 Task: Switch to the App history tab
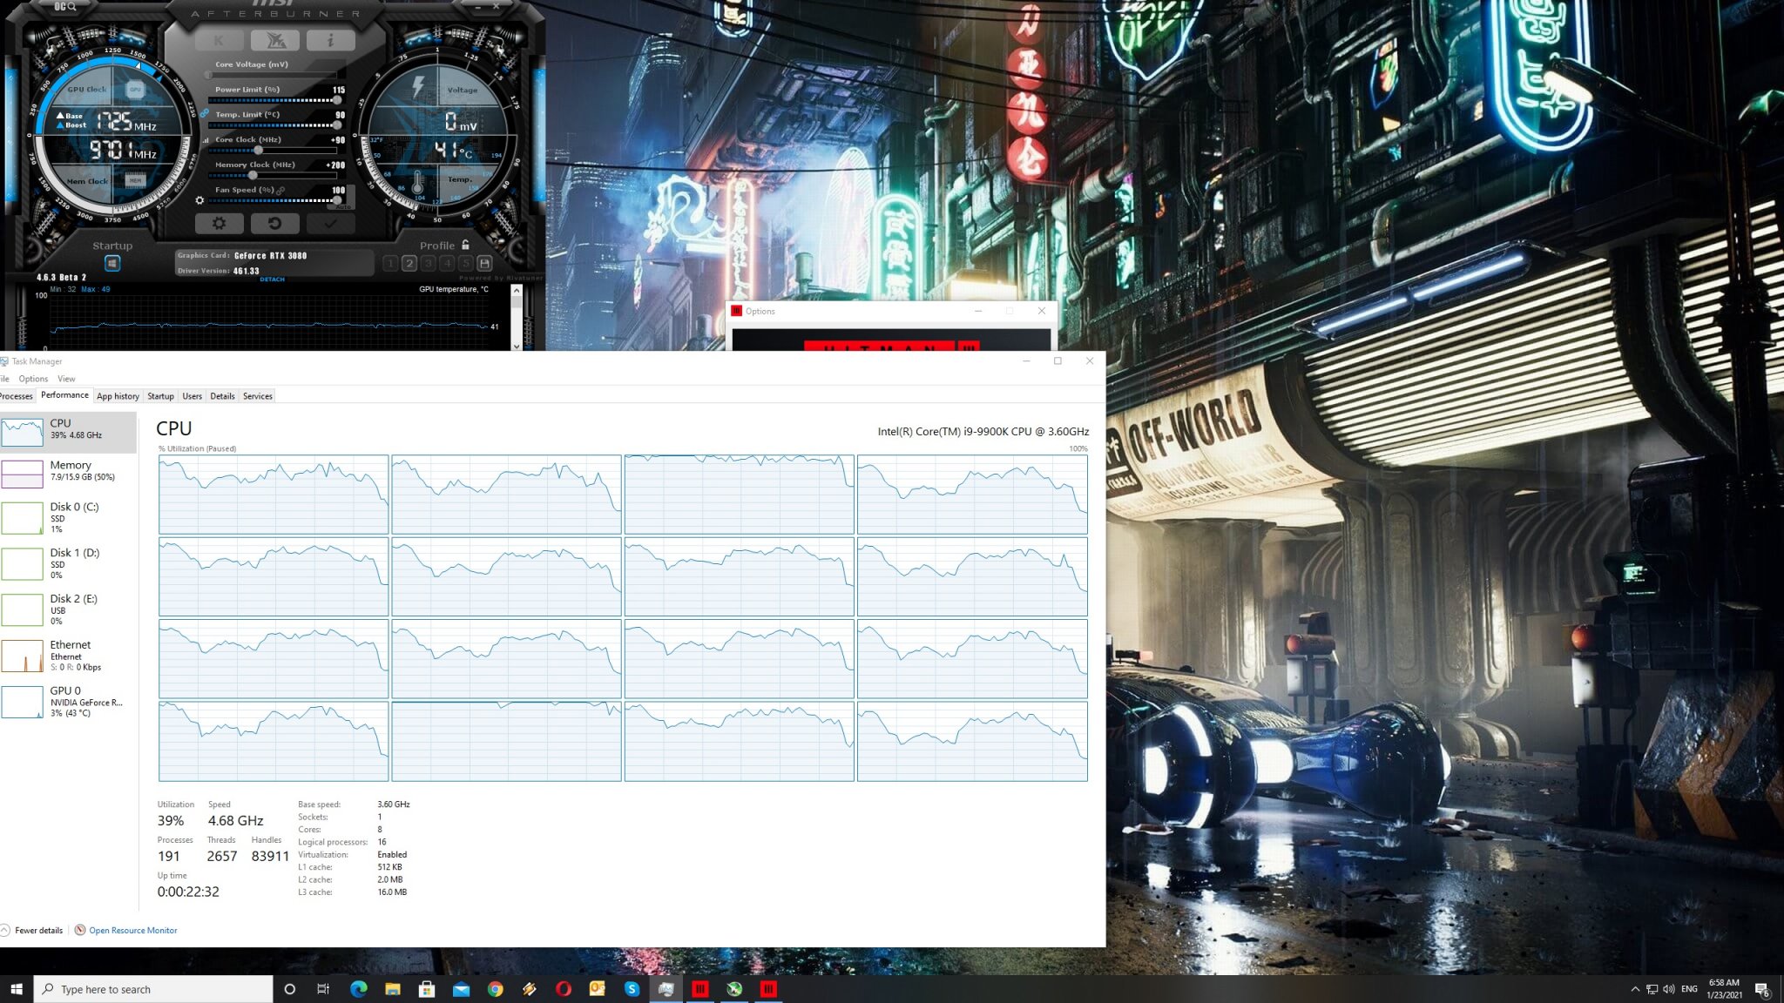click(x=118, y=396)
